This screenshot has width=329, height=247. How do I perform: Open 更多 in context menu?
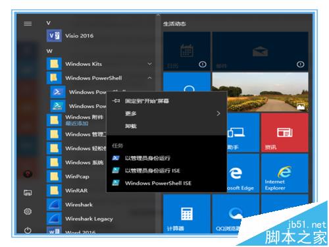(166, 113)
